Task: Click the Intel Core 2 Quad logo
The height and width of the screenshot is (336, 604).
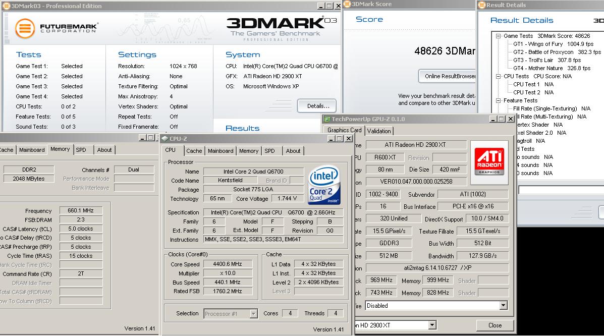Action: click(324, 185)
